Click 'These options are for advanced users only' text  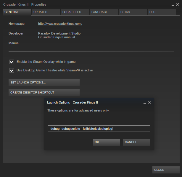click(x=78, y=110)
